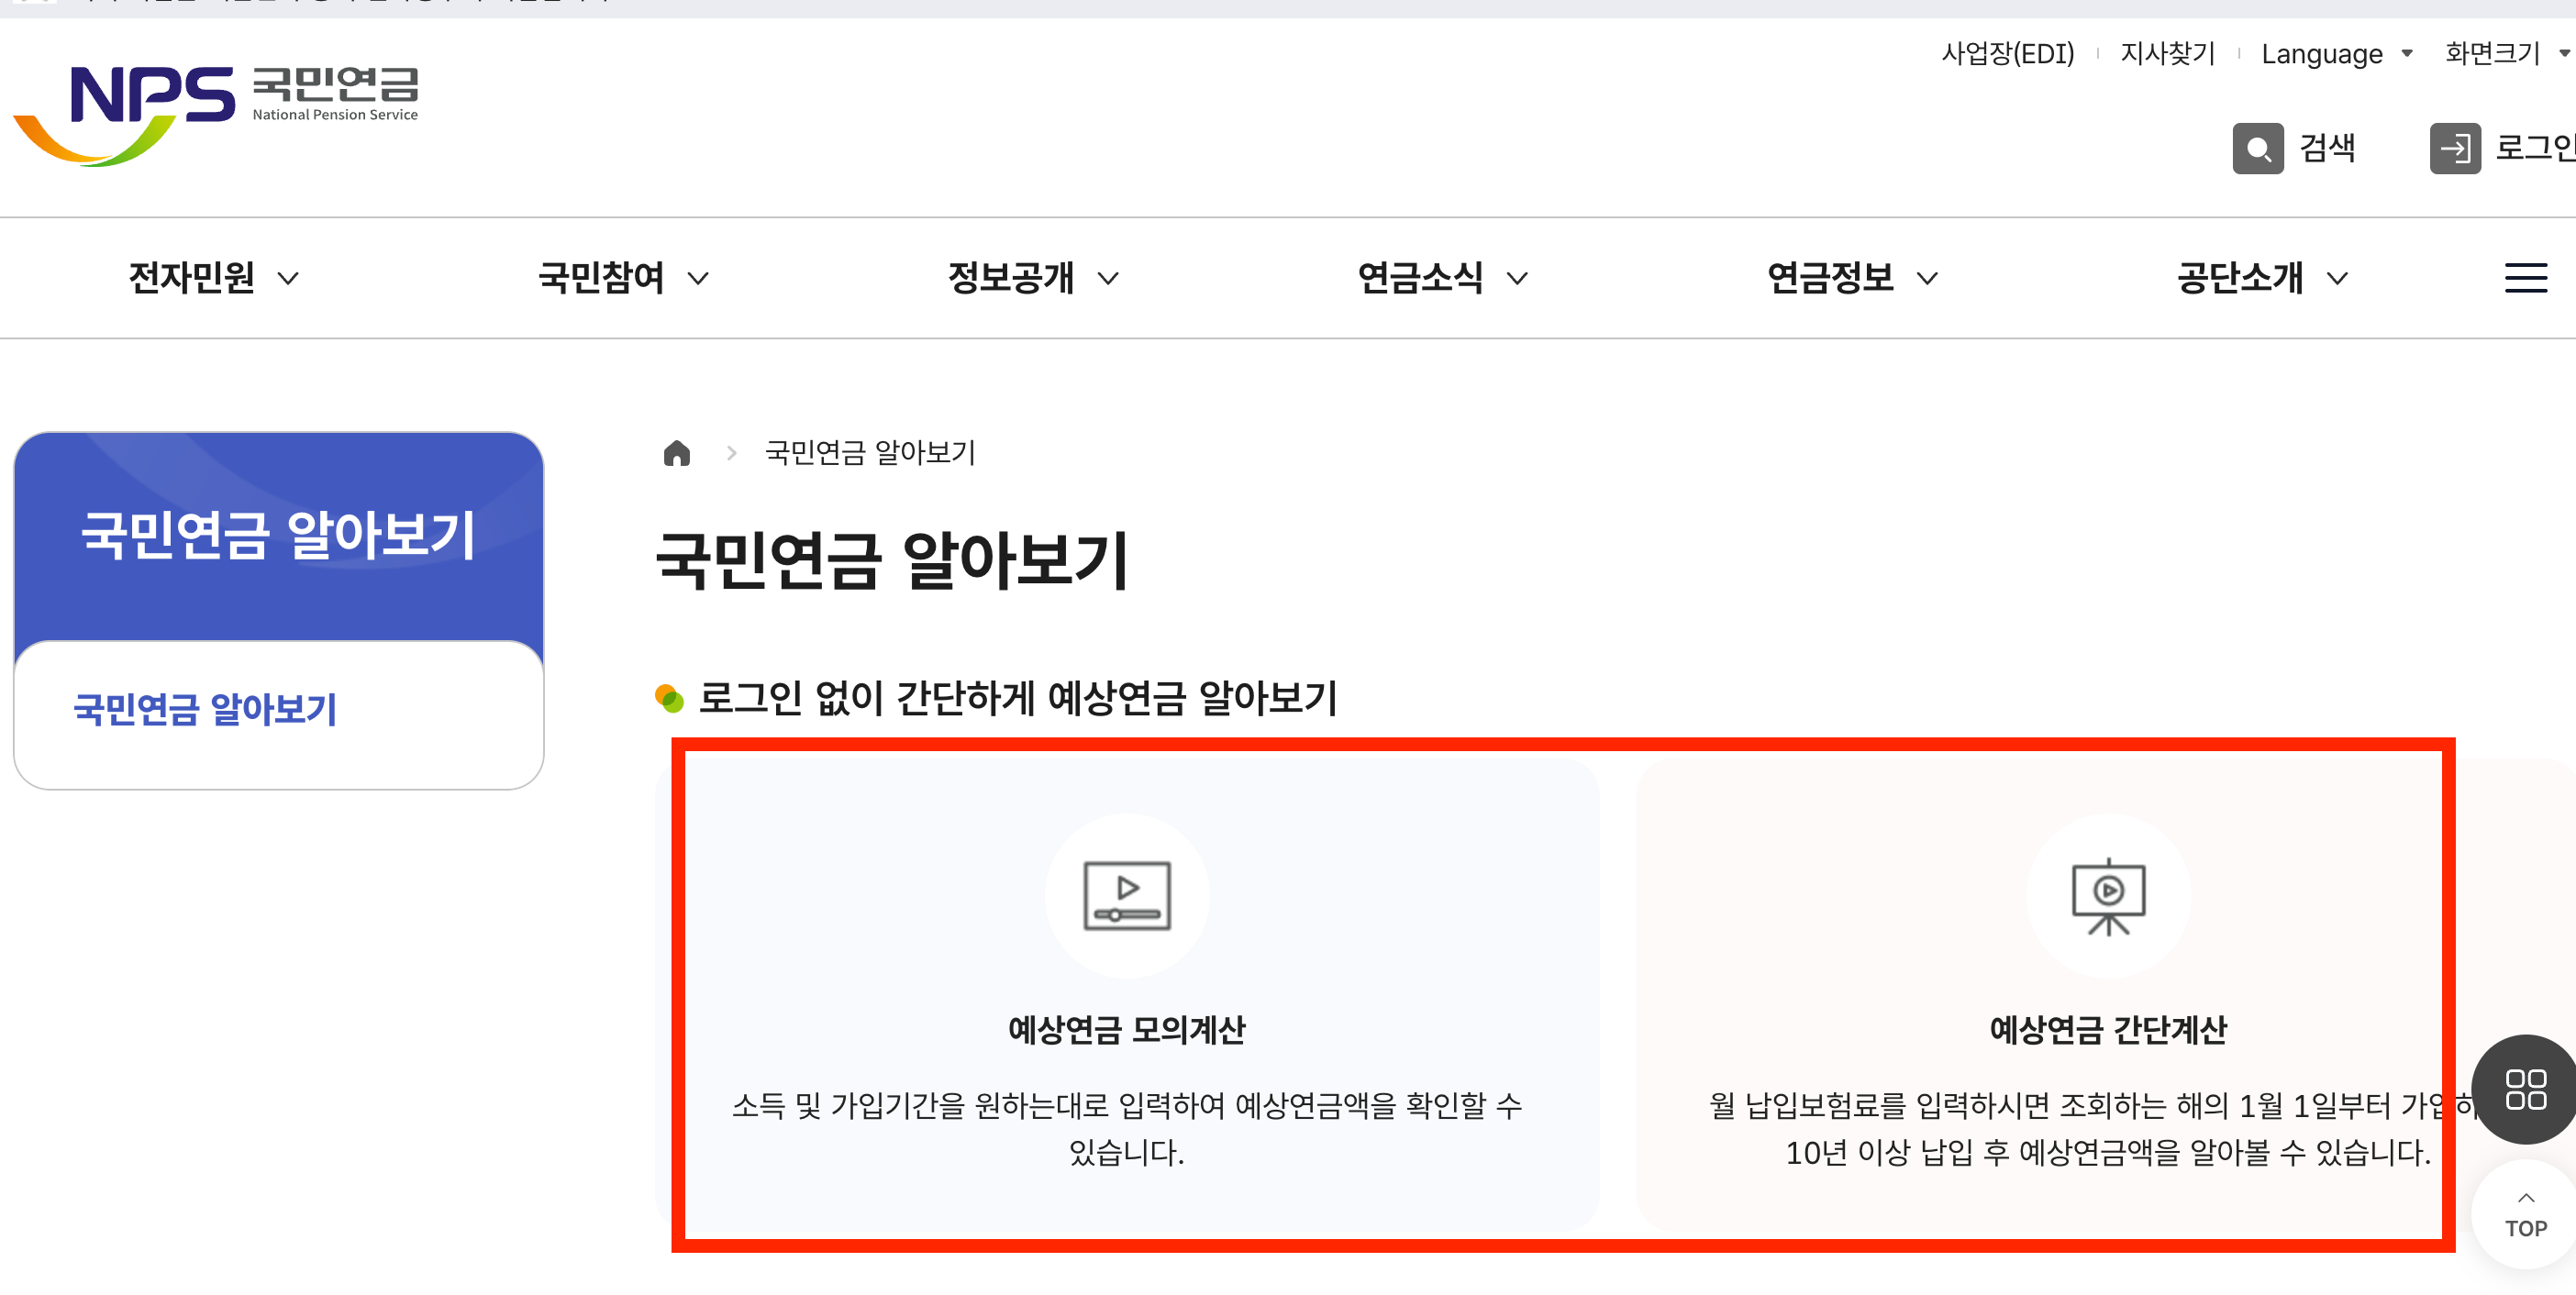Image resolution: width=2576 pixels, height=1295 pixels.
Task: Click the home icon in breadcrumb
Action: pyautogui.click(x=677, y=453)
